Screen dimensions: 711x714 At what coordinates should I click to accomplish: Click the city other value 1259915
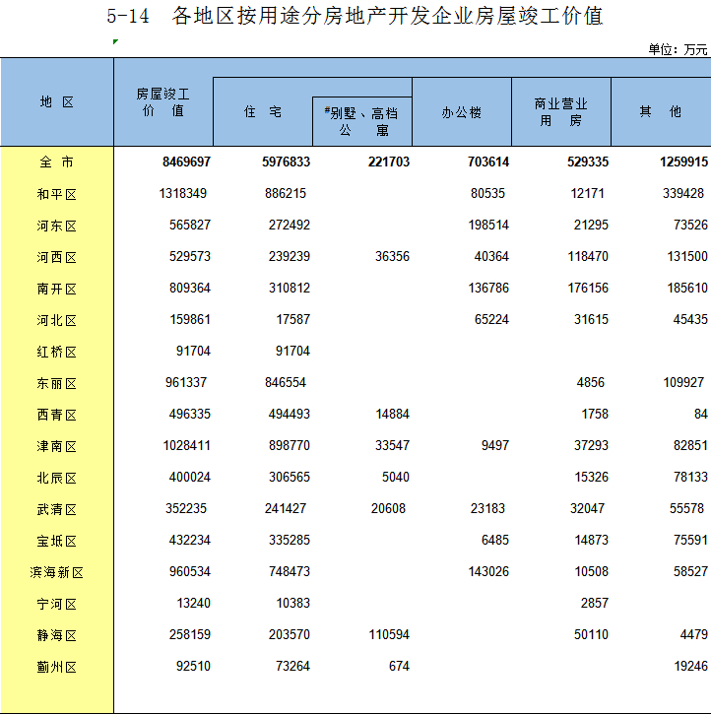(x=683, y=162)
